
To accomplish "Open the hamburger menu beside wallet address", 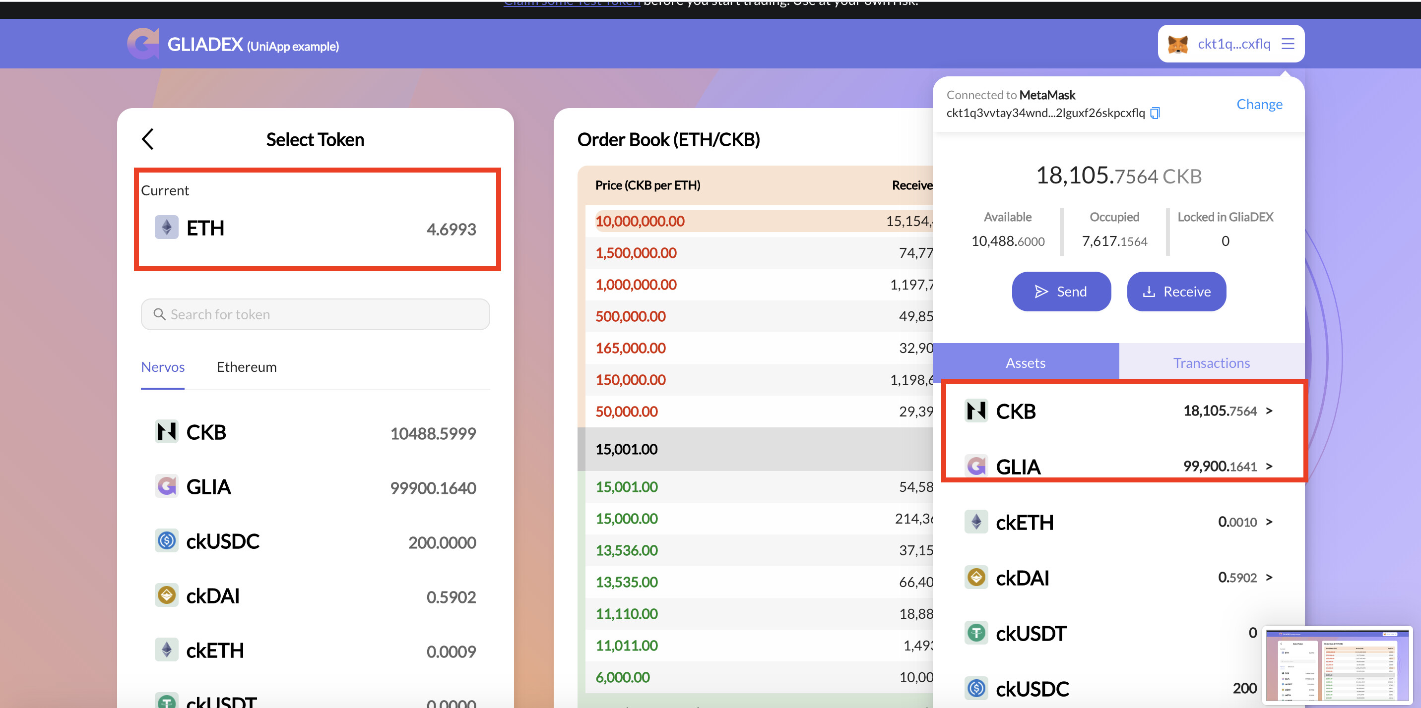I will (1288, 44).
